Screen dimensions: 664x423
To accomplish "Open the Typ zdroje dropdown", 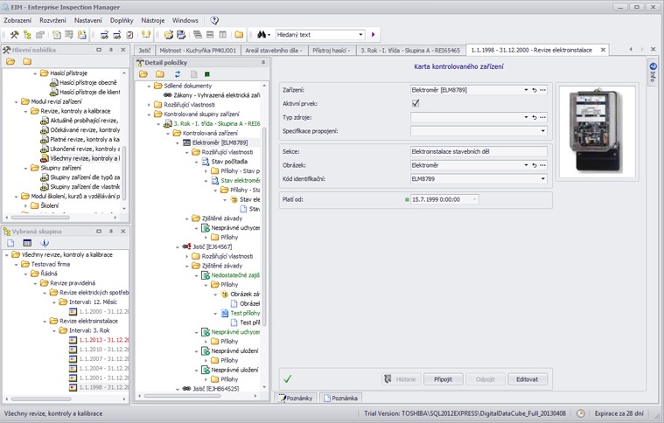I will [524, 117].
